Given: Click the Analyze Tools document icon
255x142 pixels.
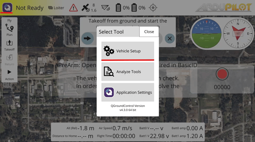Looking at the screenshot, I should [109, 72].
